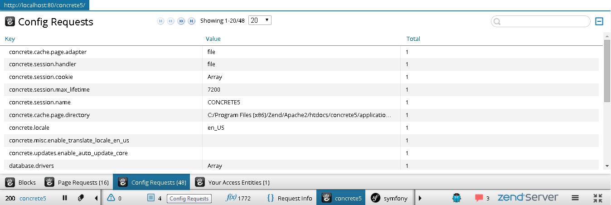This screenshot has width=611, height=205.
Task: Open the symfony Z-Ray panel
Action: (389, 198)
